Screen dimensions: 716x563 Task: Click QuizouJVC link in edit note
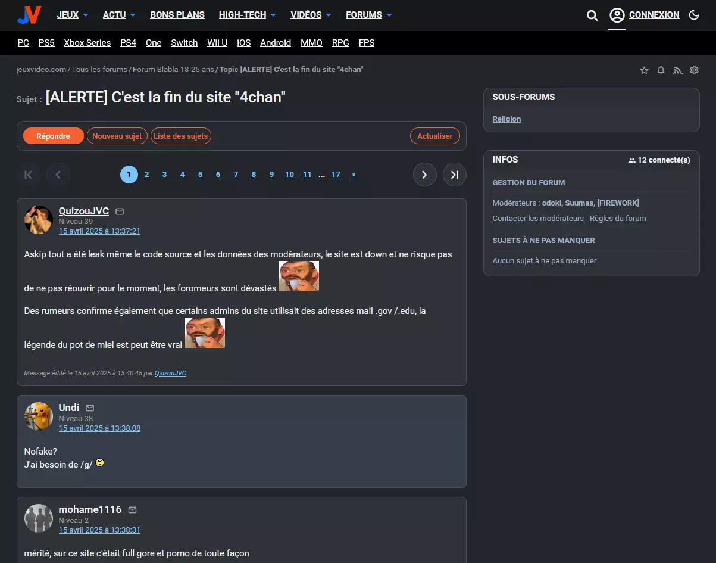pyautogui.click(x=170, y=374)
